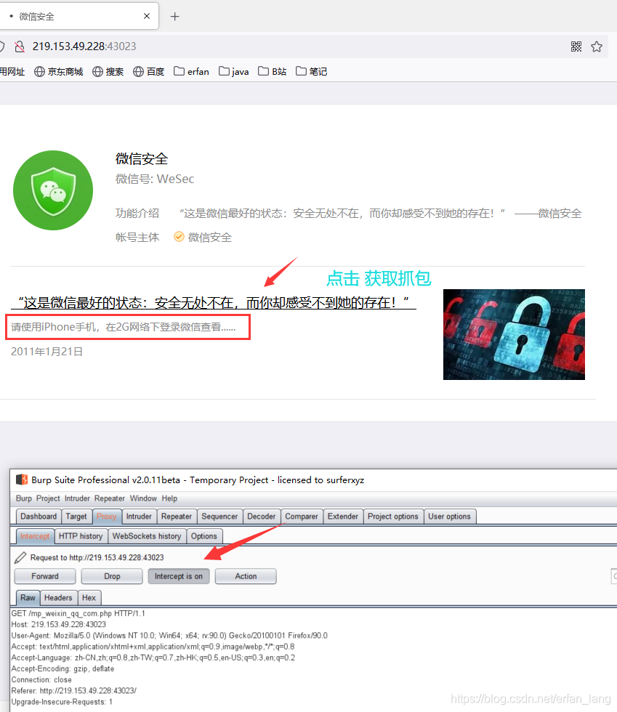
Task: Open the Project menu in Burp
Action: (48, 498)
